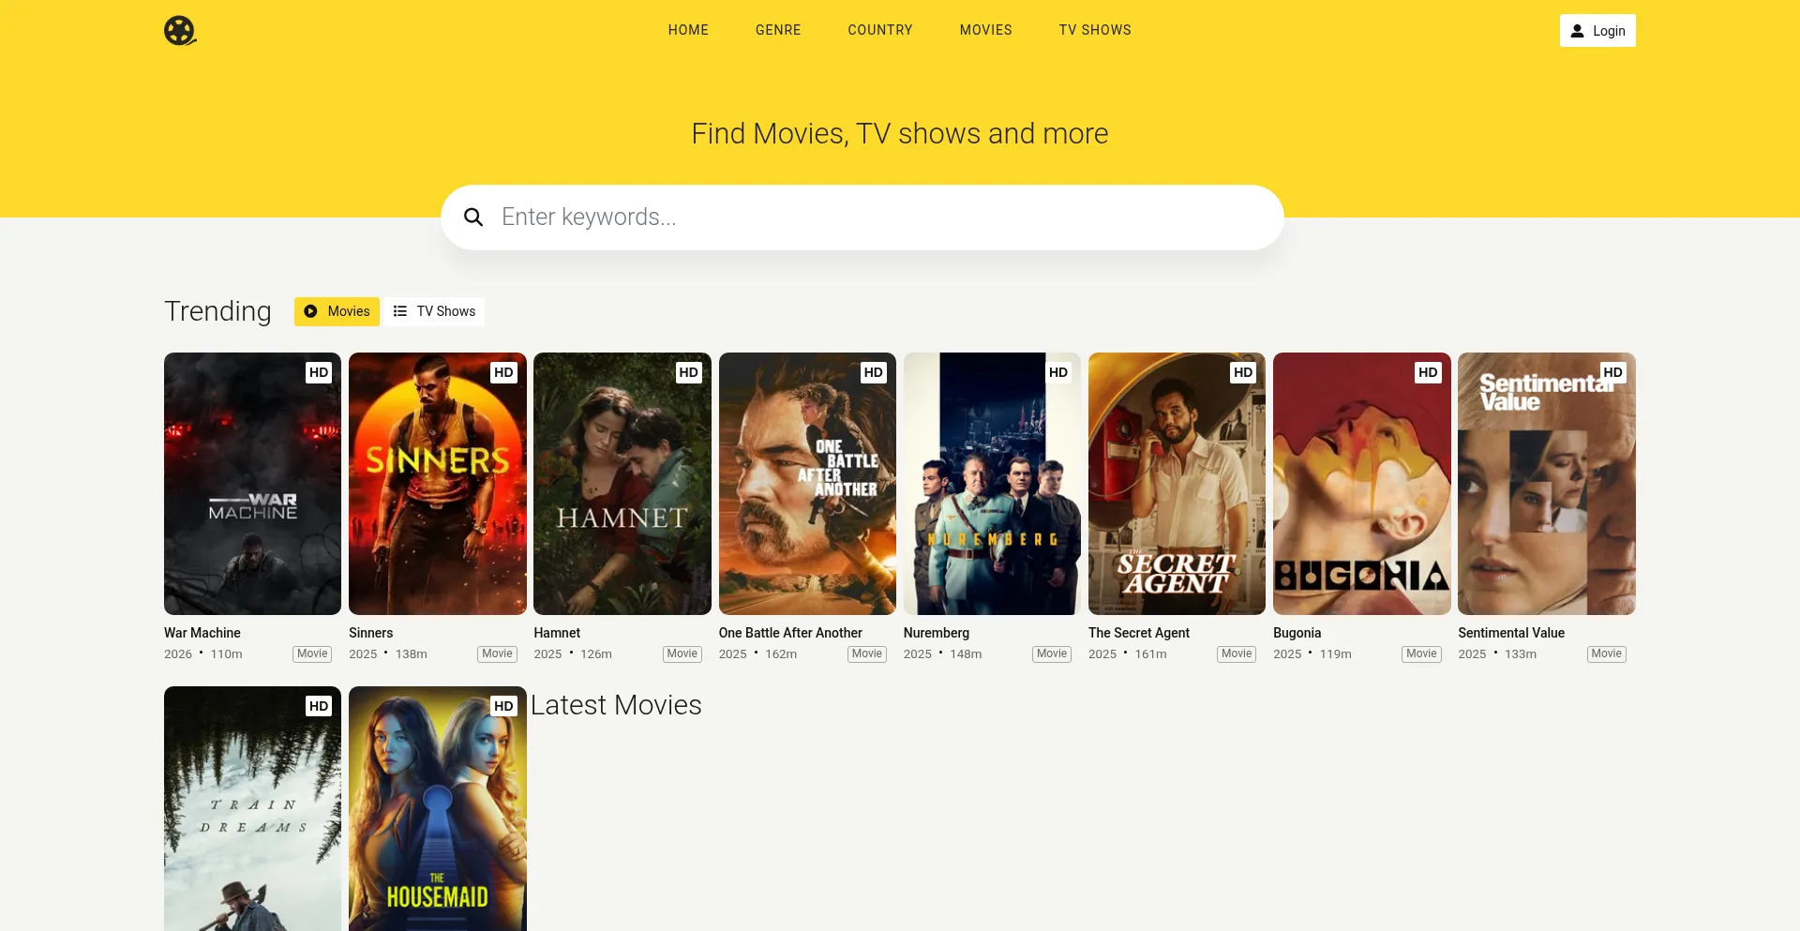This screenshot has width=1800, height=931.
Task: Click the "138m" runtime of Sinners
Action: tap(412, 654)
